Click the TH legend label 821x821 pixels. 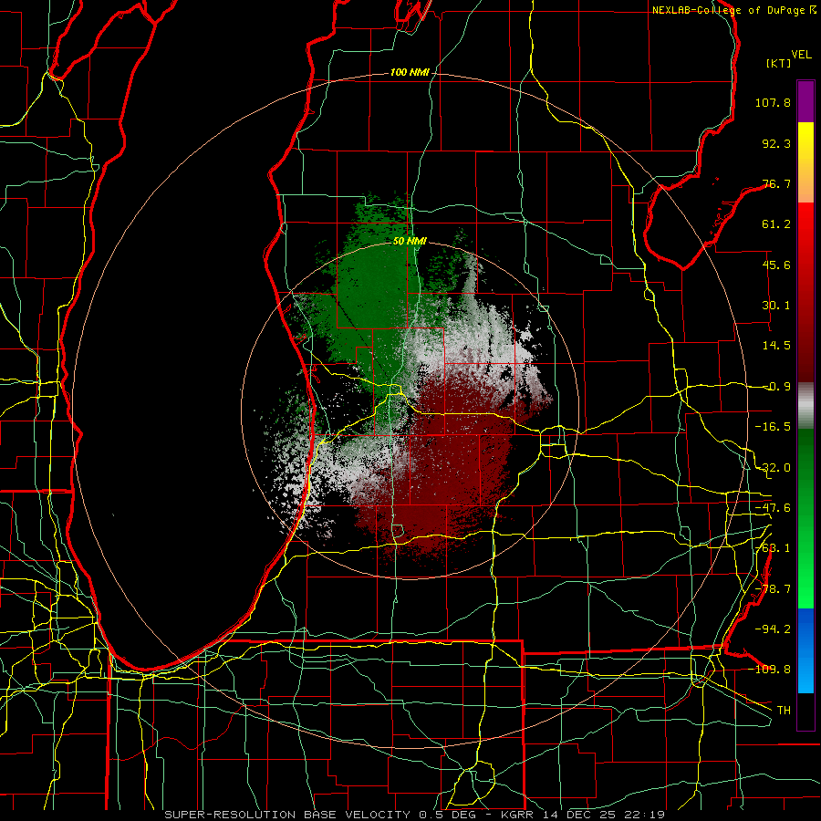784,710
